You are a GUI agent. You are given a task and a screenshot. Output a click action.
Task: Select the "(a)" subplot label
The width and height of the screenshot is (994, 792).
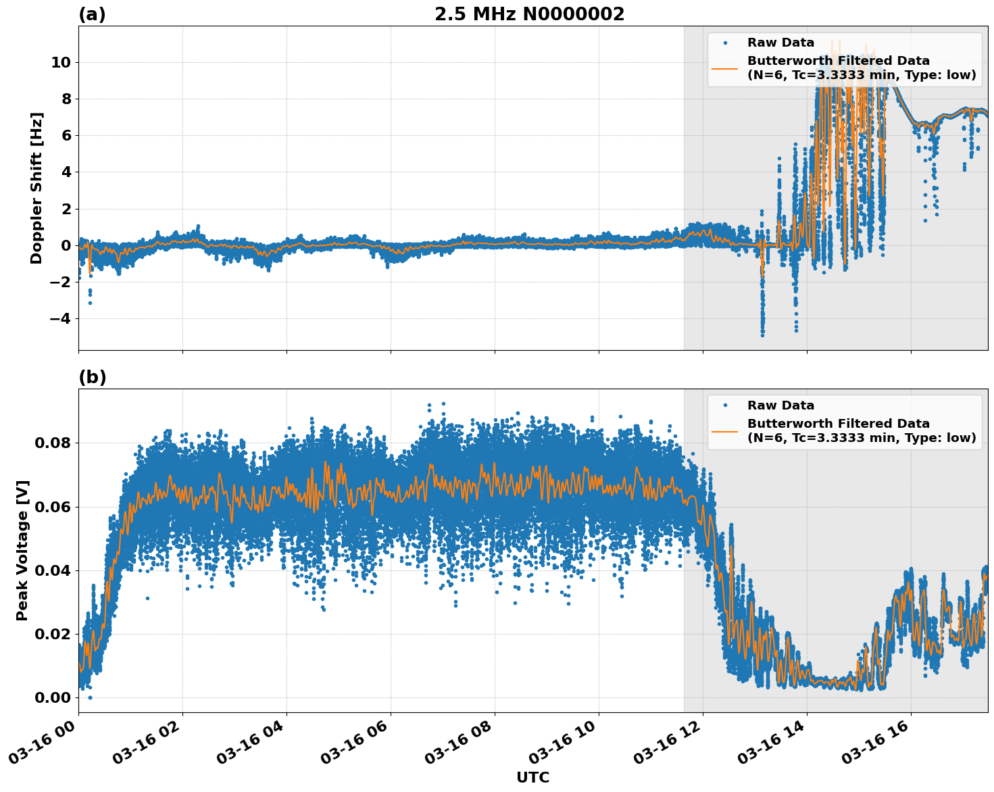click(x=93, y=12)
